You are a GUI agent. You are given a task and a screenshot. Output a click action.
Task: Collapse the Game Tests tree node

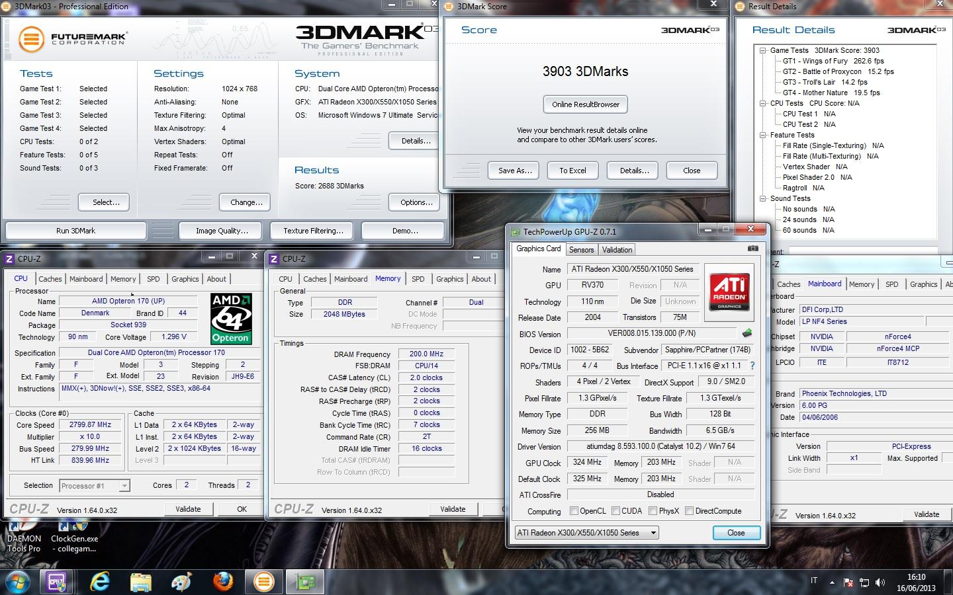[x=763, y=50]
